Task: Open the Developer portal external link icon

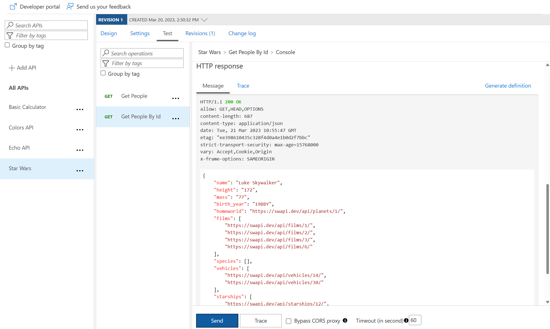Action: [x=13, y=6]
